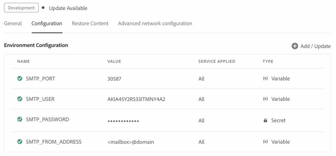Select the Configuration tab
The image size is (336, 156).
(x=47, y=24)
